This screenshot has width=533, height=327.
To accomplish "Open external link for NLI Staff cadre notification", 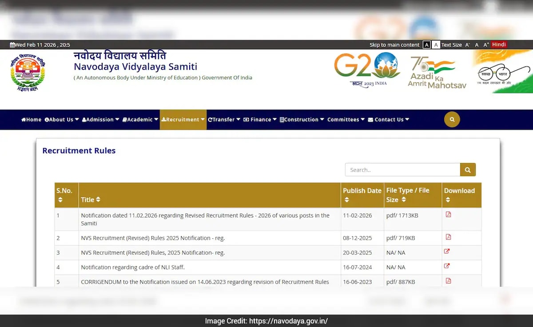I will [x=447, y=266].
